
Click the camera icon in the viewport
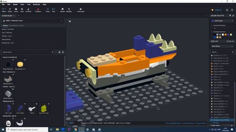coord(70,21)
